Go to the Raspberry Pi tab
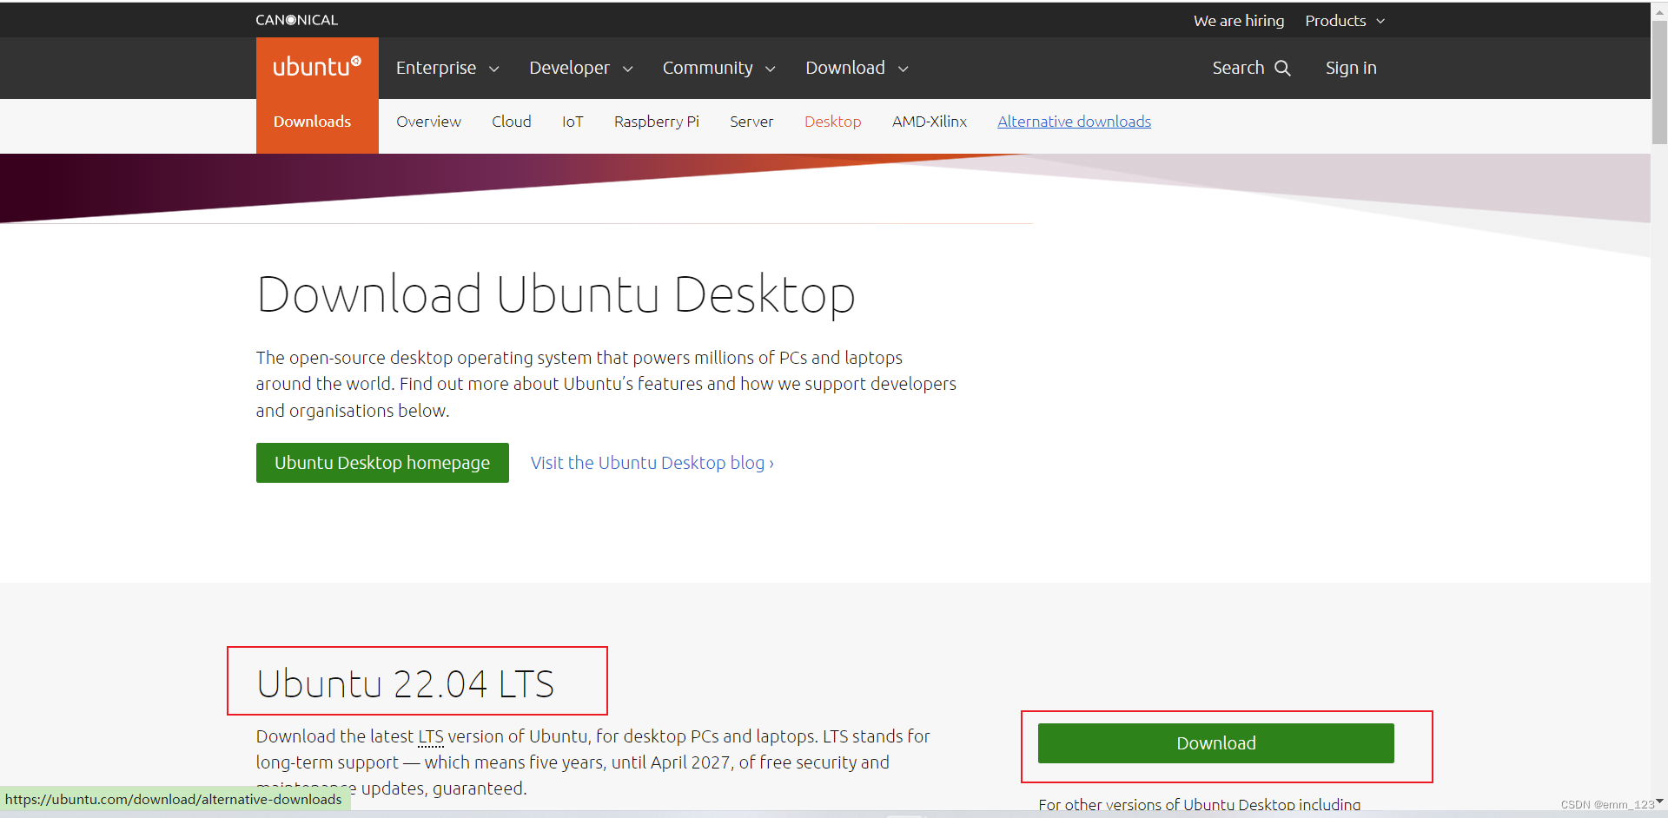The height and width of the screenshot is (818, 1668). [x=657, y=122]
